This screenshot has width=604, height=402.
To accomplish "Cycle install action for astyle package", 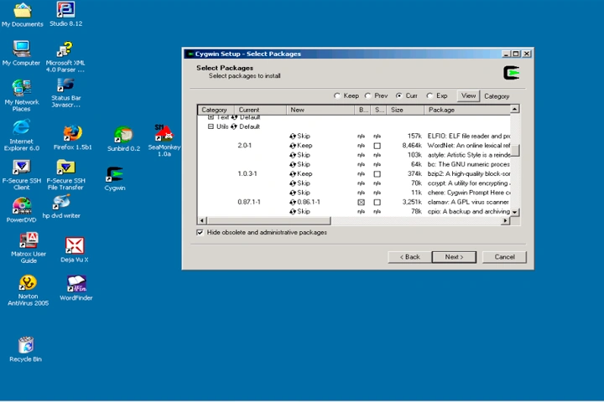I will (x=293, y=155).
